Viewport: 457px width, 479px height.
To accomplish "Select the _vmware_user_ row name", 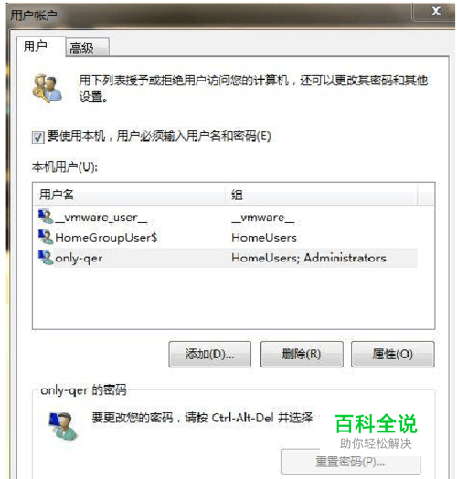I will (101, 218).
